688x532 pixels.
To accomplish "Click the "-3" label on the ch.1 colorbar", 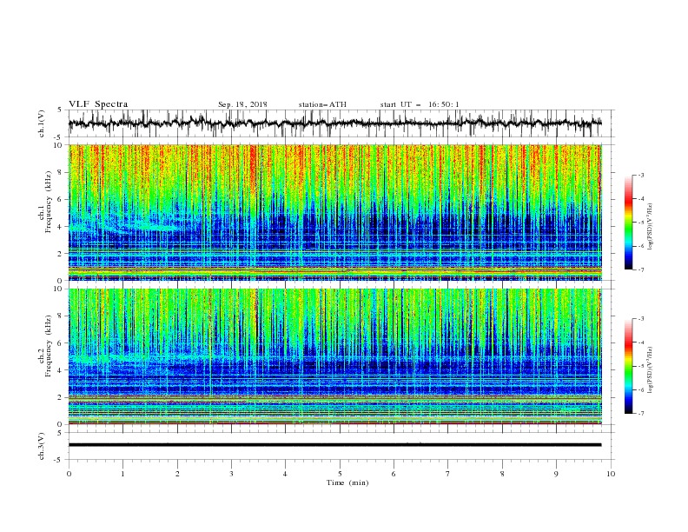I will pos(641,175).
